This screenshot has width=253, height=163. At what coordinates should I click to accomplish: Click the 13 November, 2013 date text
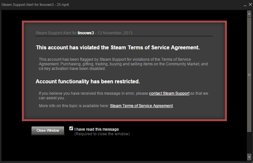tap(115, 33)
